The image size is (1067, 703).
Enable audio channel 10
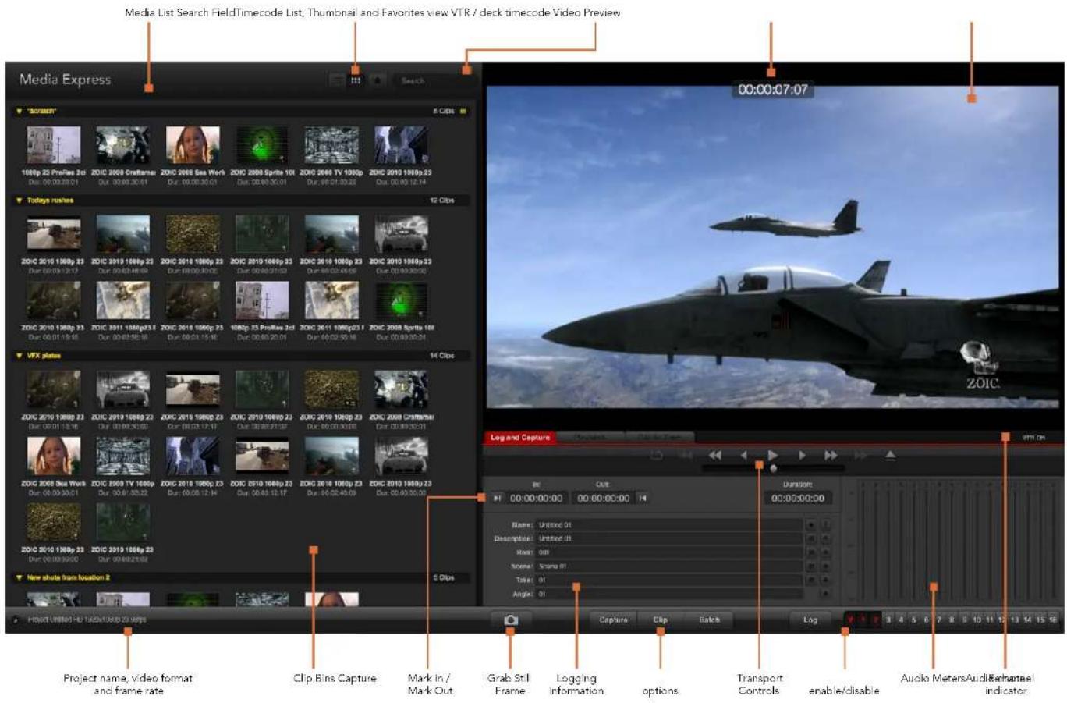977,620
